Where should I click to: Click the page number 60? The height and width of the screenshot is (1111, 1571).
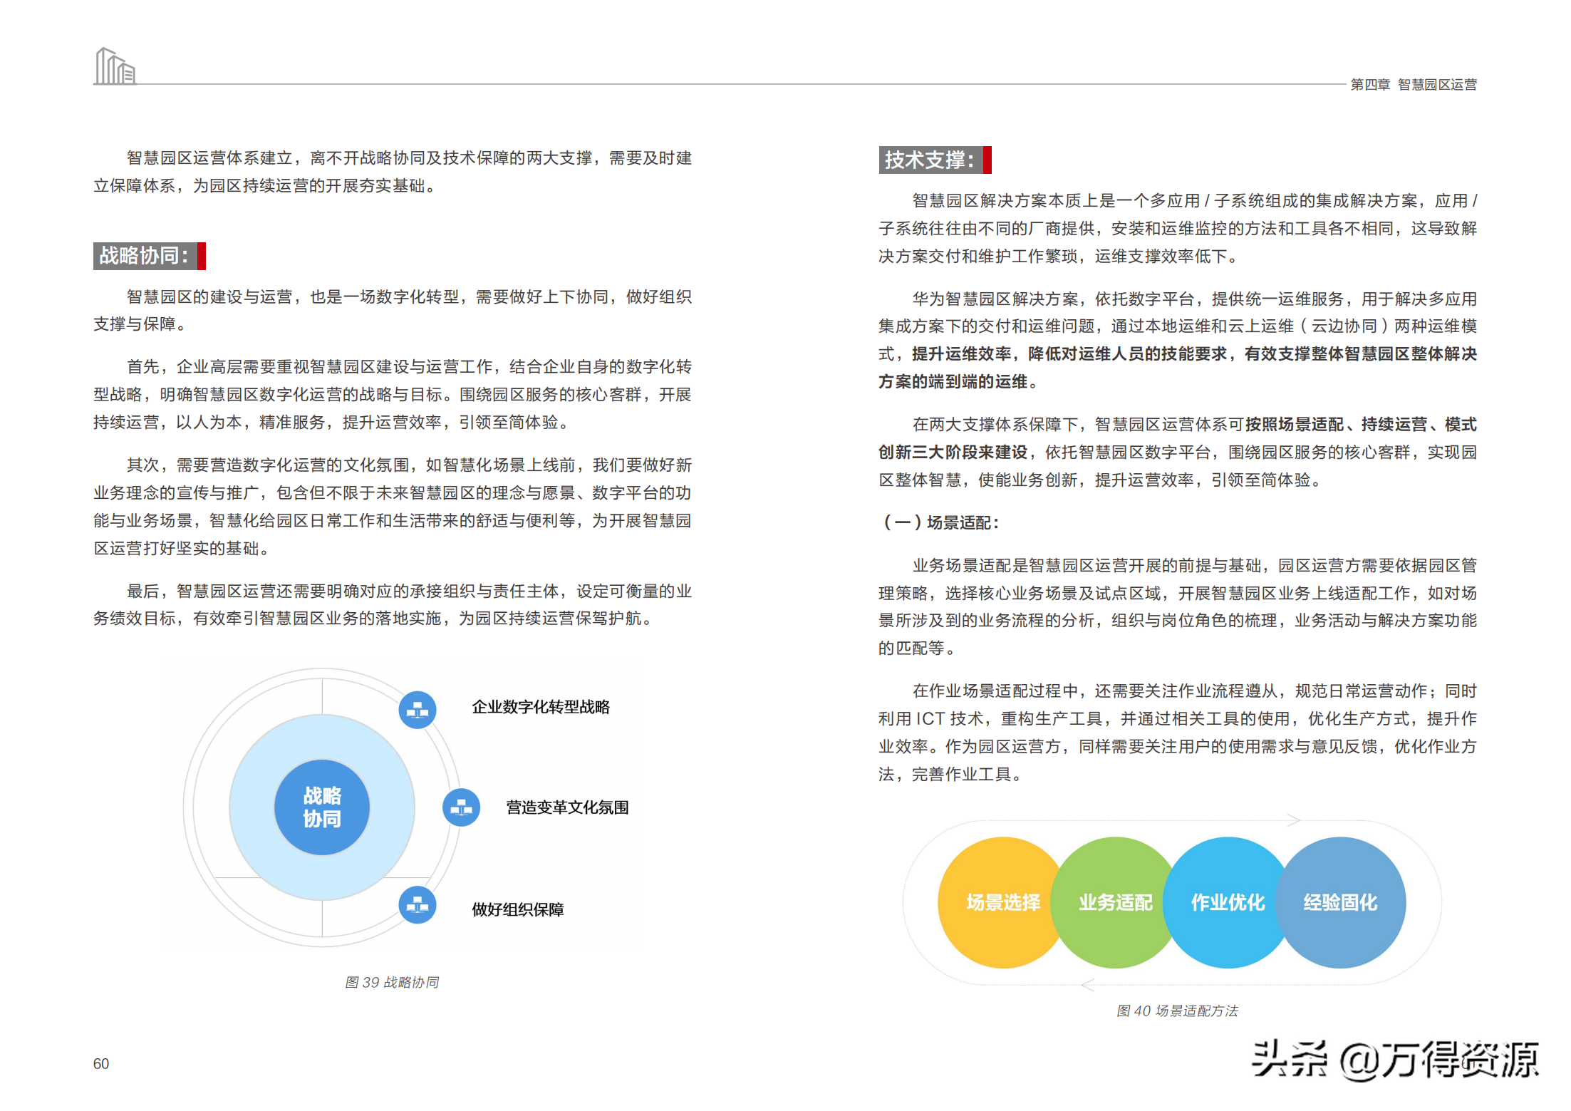click(x=101, y=1063)
